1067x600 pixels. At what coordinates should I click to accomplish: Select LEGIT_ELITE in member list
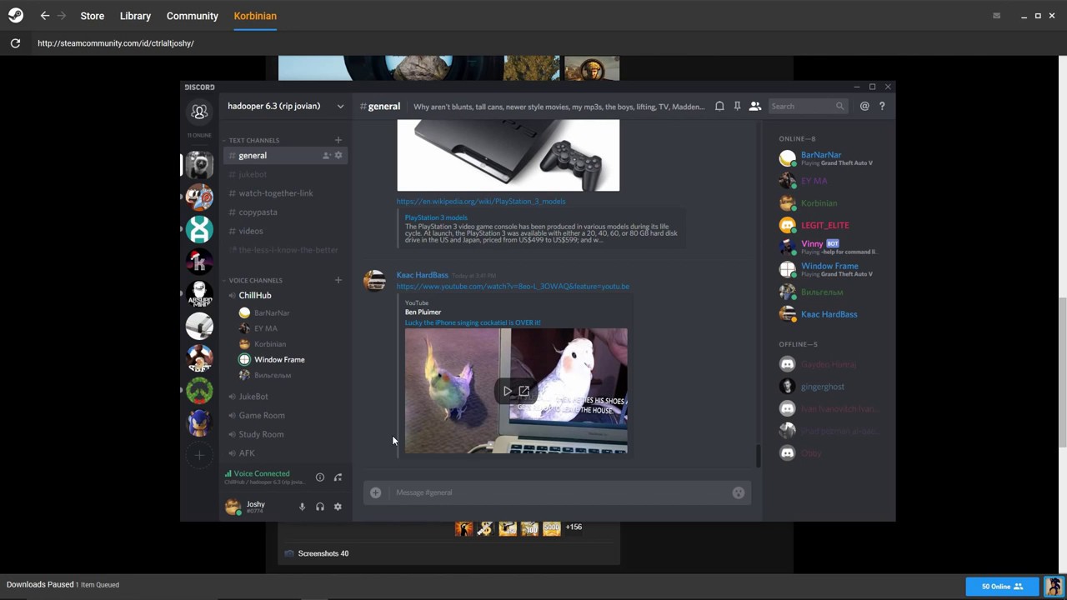pos(825,225)
